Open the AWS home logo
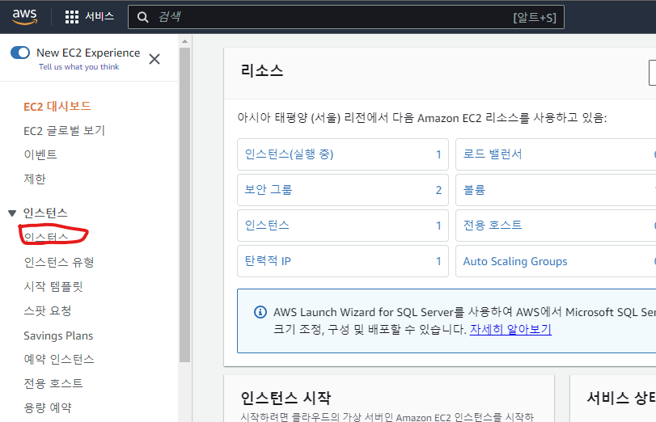Image resolution: width=656 pixels, height=422 pixels. pyautogui.click(x=25, y=17)
